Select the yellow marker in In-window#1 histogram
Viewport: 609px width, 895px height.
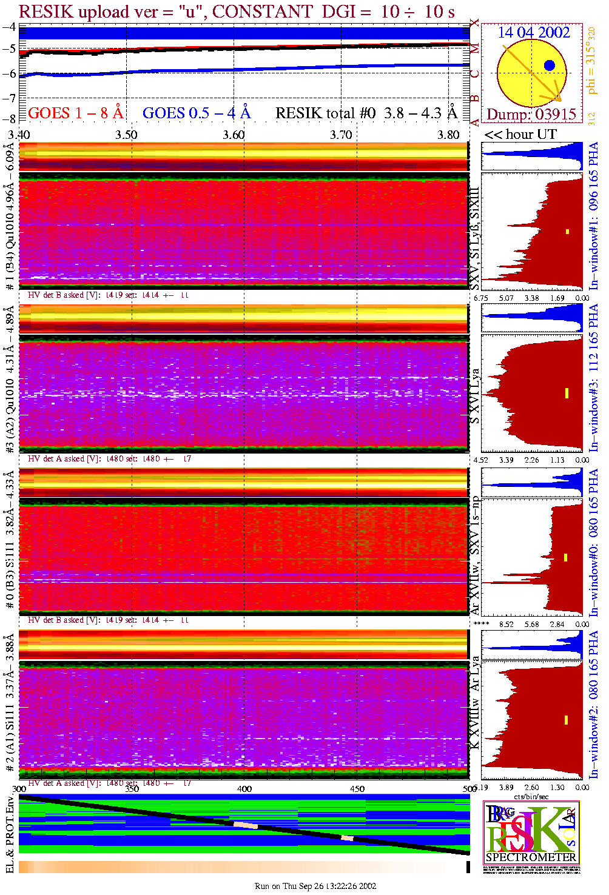tap(568, 231)
